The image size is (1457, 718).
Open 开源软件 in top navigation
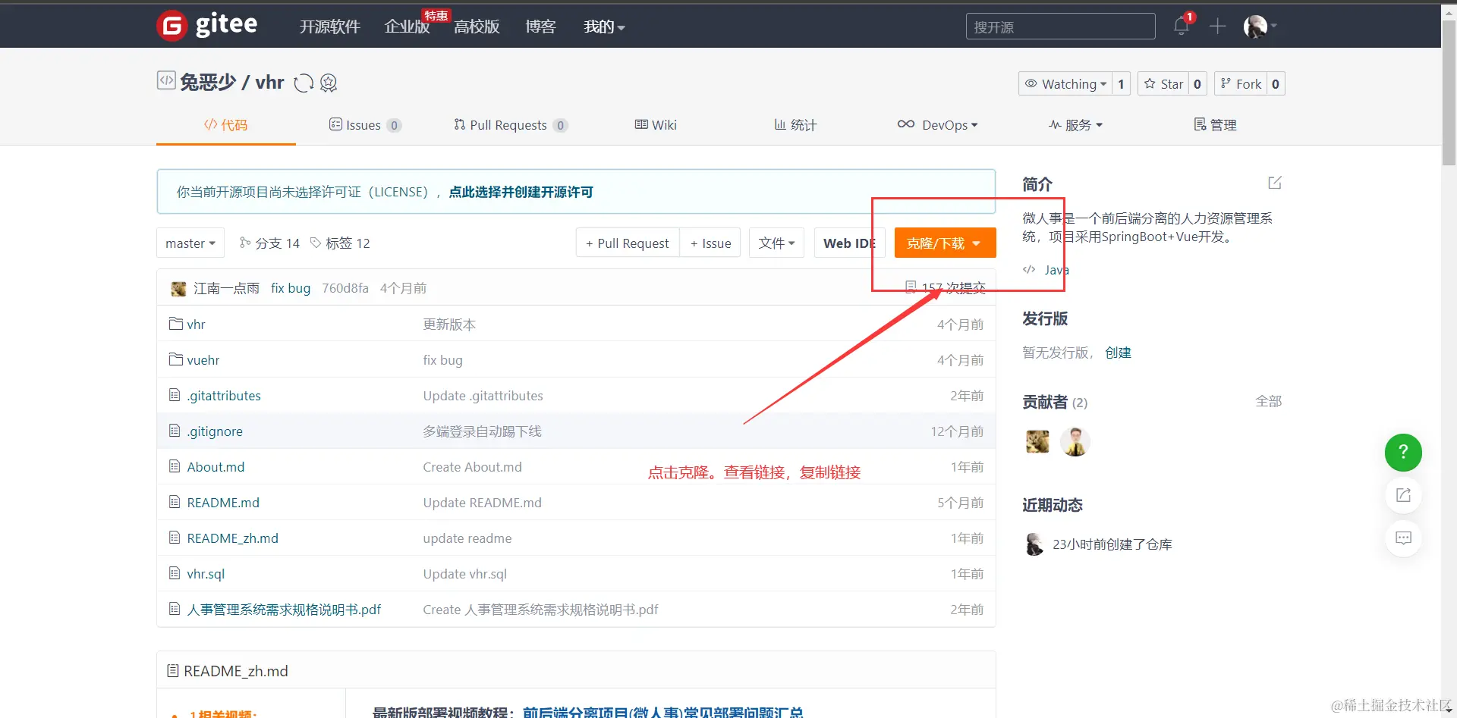tap(329, 27)
